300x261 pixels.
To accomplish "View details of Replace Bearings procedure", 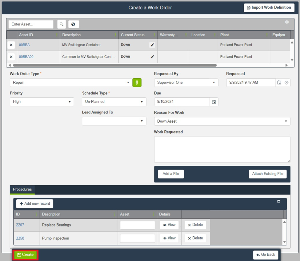I will [169, 225].
